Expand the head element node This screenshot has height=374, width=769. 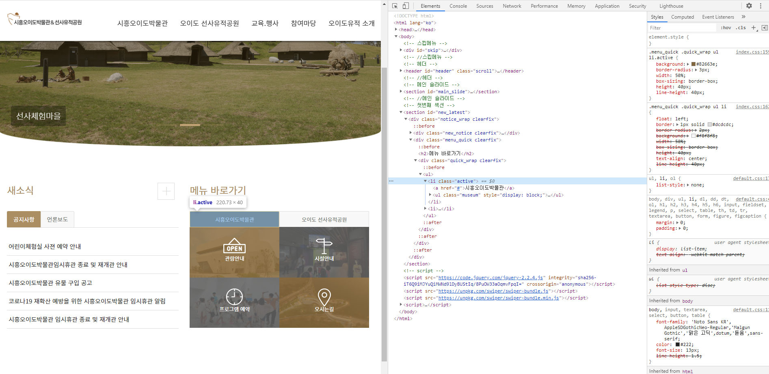(396, 30)
